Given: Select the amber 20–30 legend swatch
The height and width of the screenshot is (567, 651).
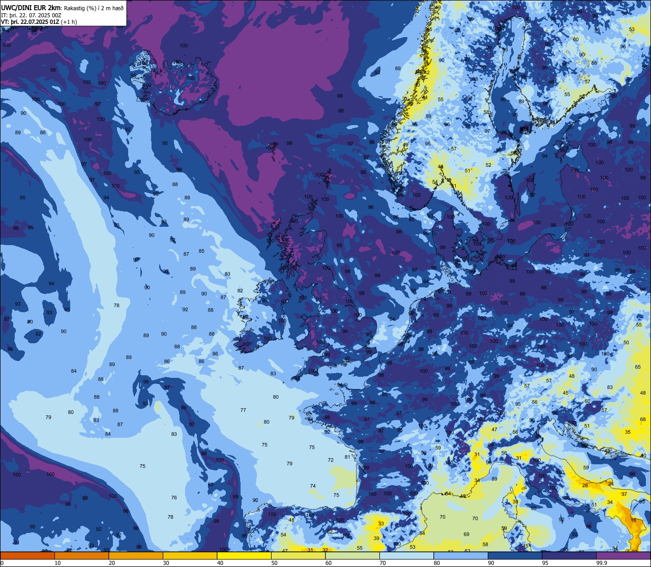Looking at the screenshot, I should (x=136, y=556).
